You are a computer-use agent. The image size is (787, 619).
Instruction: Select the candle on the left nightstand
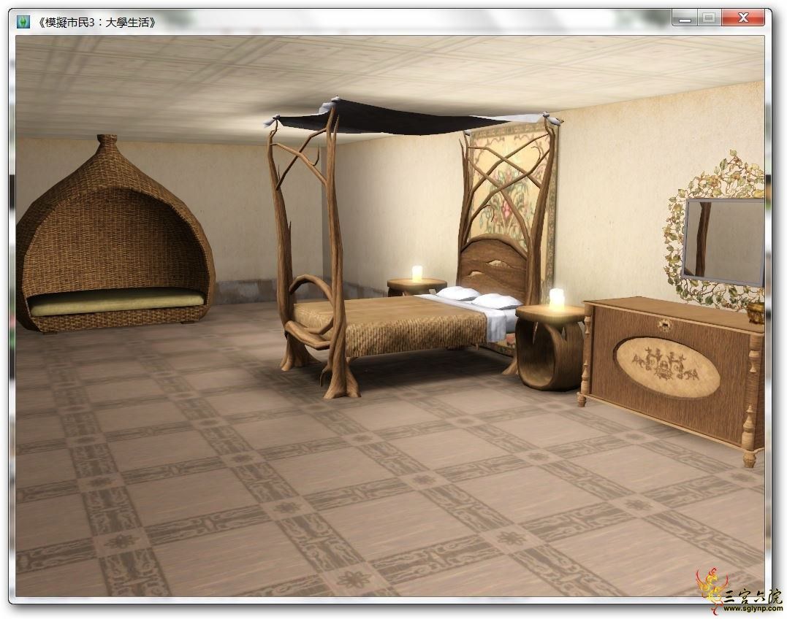pos(417,274)
